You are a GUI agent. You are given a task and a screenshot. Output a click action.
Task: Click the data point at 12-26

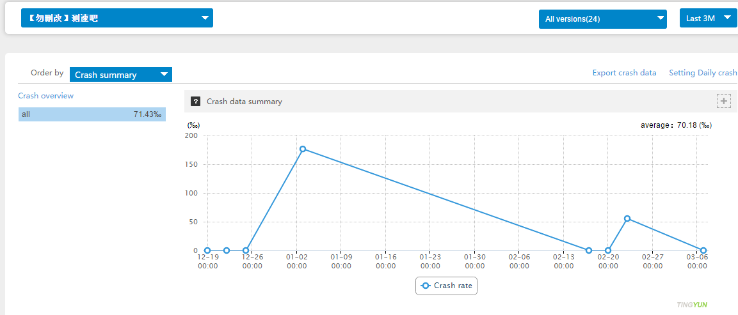coord(246,250)
